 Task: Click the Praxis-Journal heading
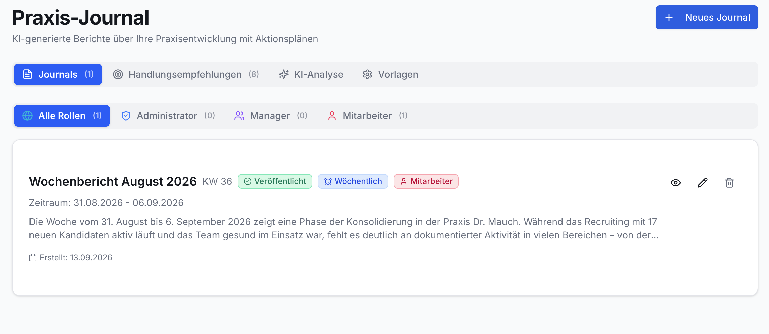[x=81, y=18]
